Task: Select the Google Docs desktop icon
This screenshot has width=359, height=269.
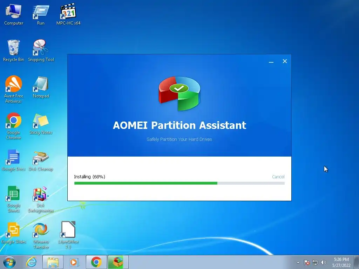Action: [14, 160]
